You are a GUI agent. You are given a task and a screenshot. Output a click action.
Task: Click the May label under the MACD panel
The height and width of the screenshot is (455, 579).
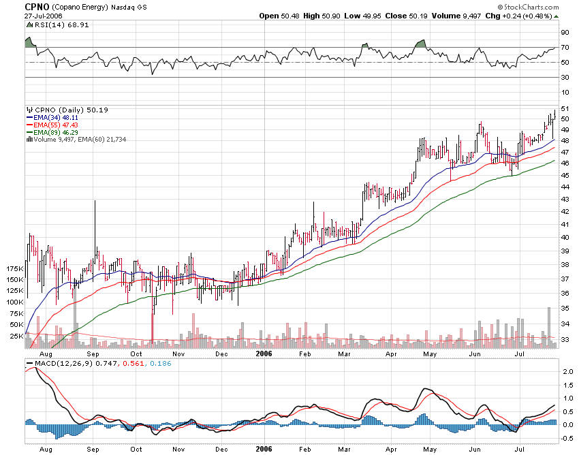coord(430,450)
